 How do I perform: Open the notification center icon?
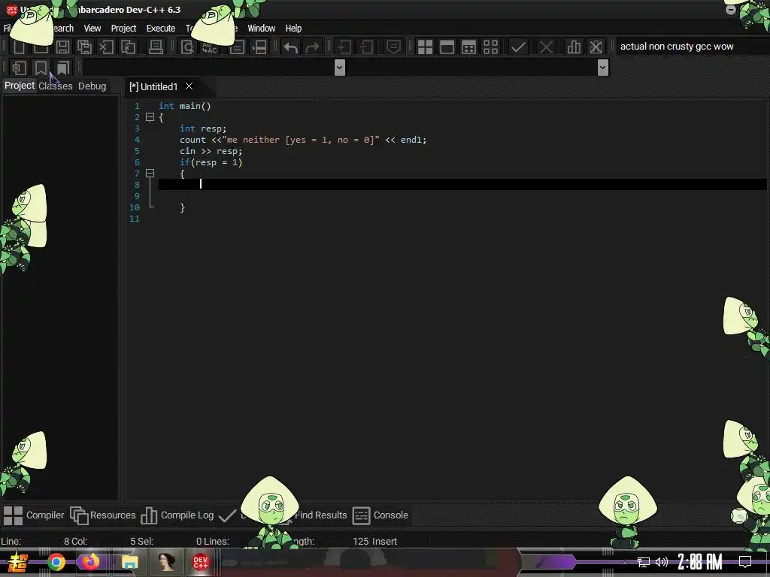point(745,562)
